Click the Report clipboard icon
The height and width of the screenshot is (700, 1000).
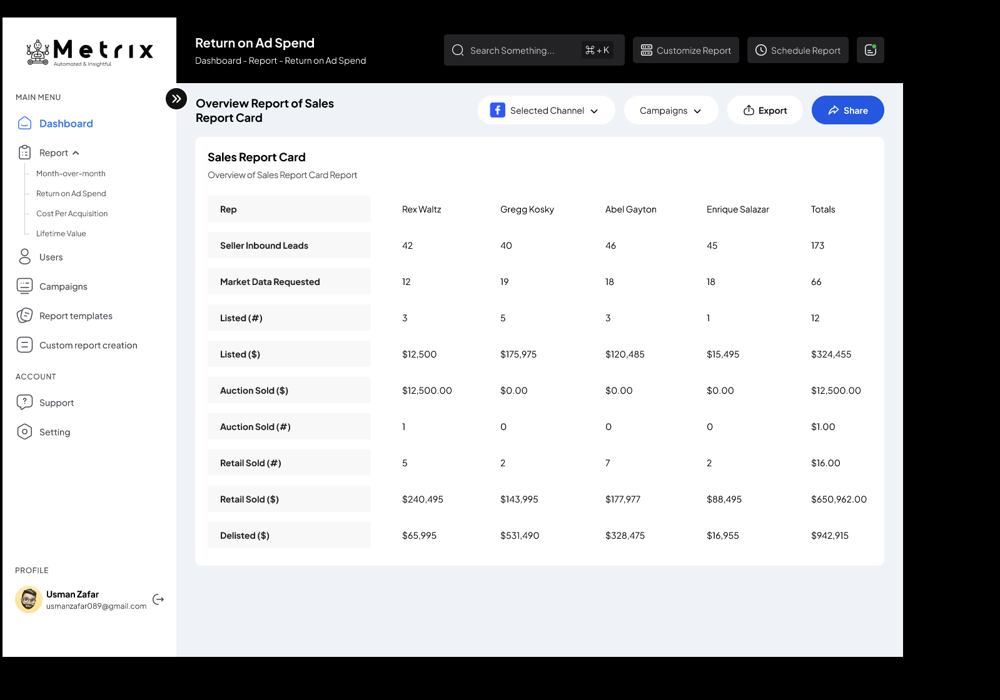24,152
